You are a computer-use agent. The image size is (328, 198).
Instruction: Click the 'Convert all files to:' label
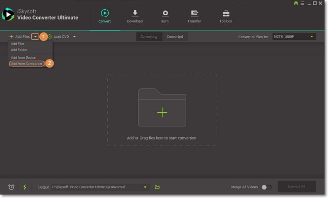[253, 37]
